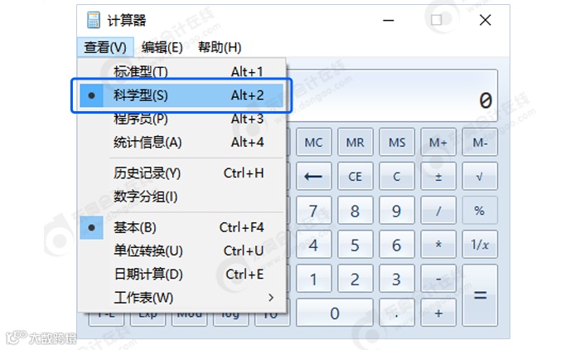Image resolution: width=580 pixels, height=350 pixels.
Task: Click the minus subtraction key
Action: tap(438, 279)
